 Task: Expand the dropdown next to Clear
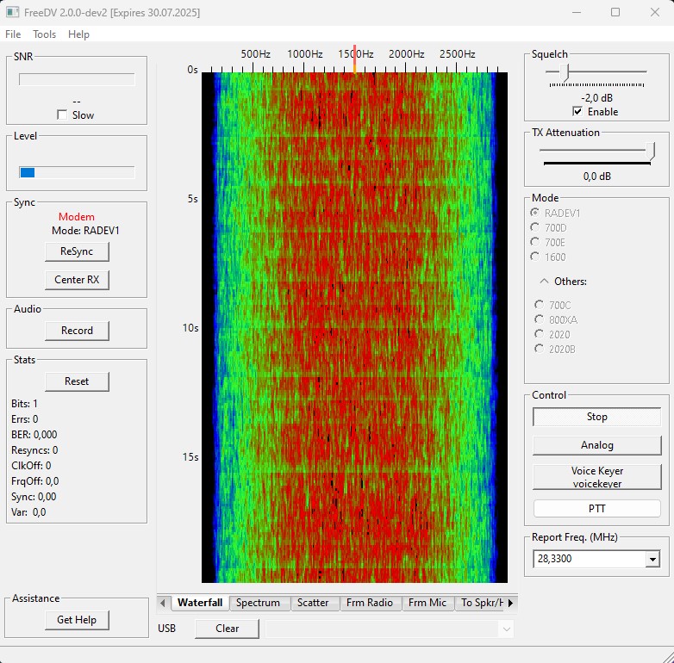point(505,629)
